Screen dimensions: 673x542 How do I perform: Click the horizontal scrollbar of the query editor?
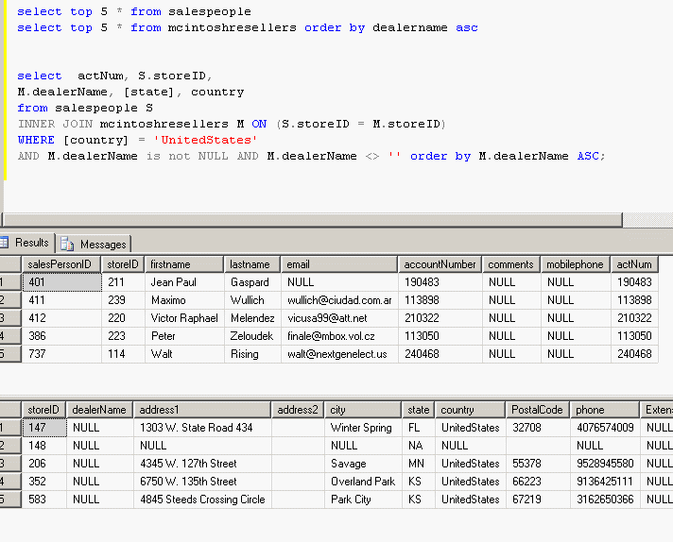[x=312, y=220]
